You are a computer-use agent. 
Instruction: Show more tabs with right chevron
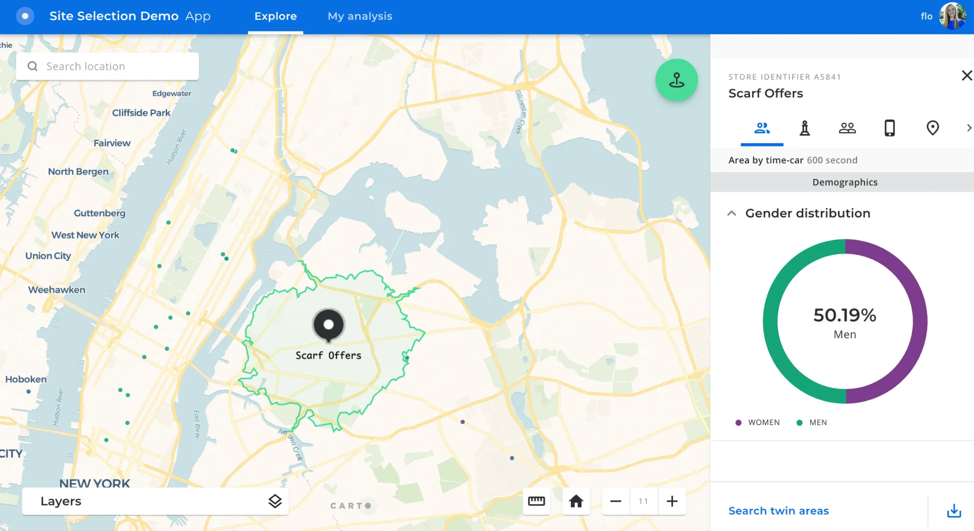969,128
